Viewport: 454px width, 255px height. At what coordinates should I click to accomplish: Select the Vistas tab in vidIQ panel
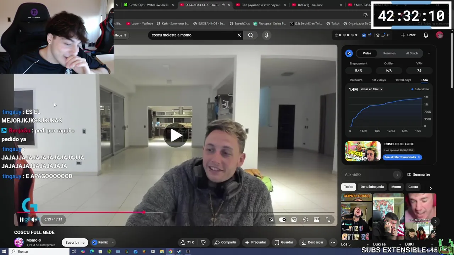coord(367,53)
